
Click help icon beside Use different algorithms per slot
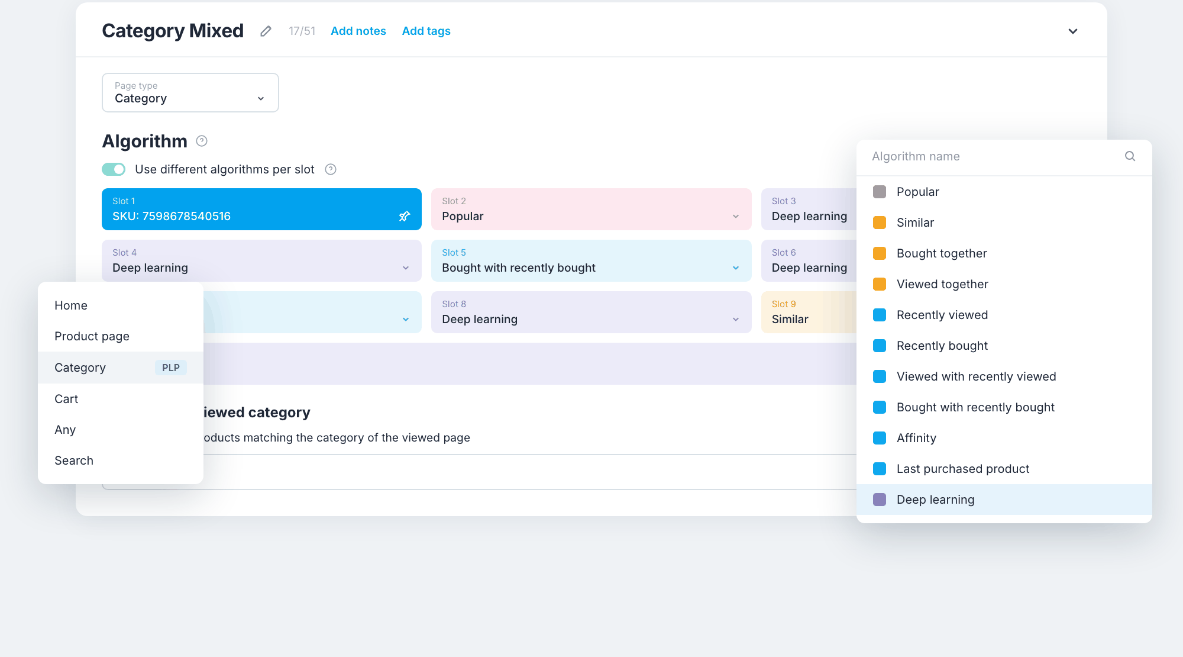[x=331, y=169]
